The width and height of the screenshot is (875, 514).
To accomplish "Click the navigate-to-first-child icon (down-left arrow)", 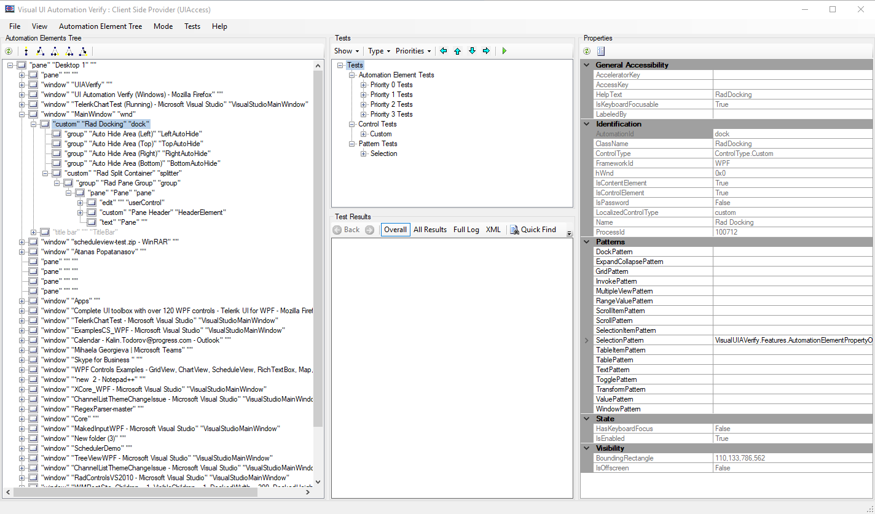I will 41,52.
